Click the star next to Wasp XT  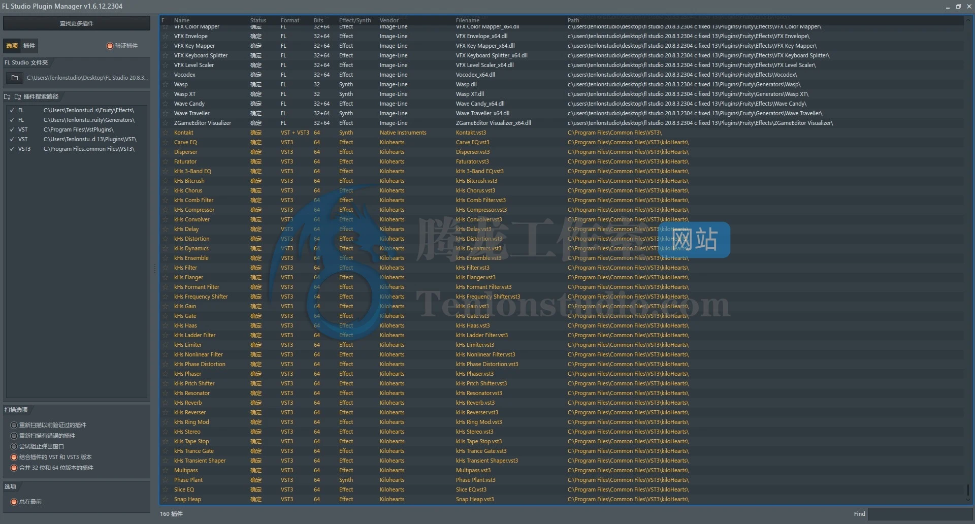click(x=165, y=94)
